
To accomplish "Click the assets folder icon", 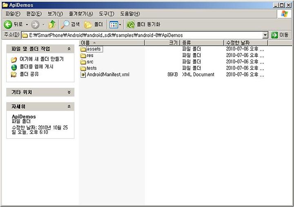I will click(x=83, y=49).
